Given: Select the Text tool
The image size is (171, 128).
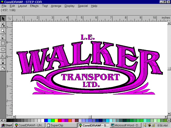Looking at the screenshot, I should [x=3, y=56].
